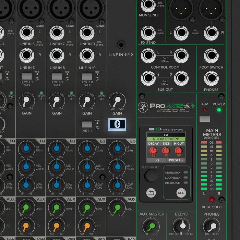Viewport: 240px width, 240px height.
Task: Toggle the 48V phantom power switch
Action: [204, 119]
